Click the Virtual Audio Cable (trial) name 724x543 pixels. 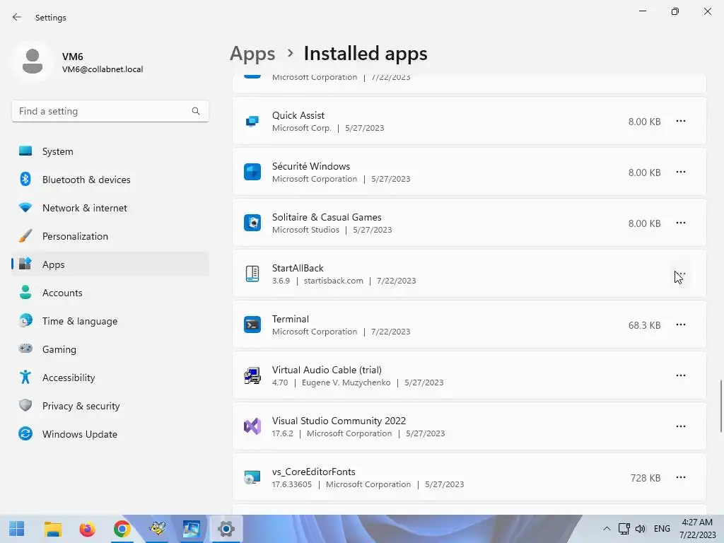tap(327, 370)
